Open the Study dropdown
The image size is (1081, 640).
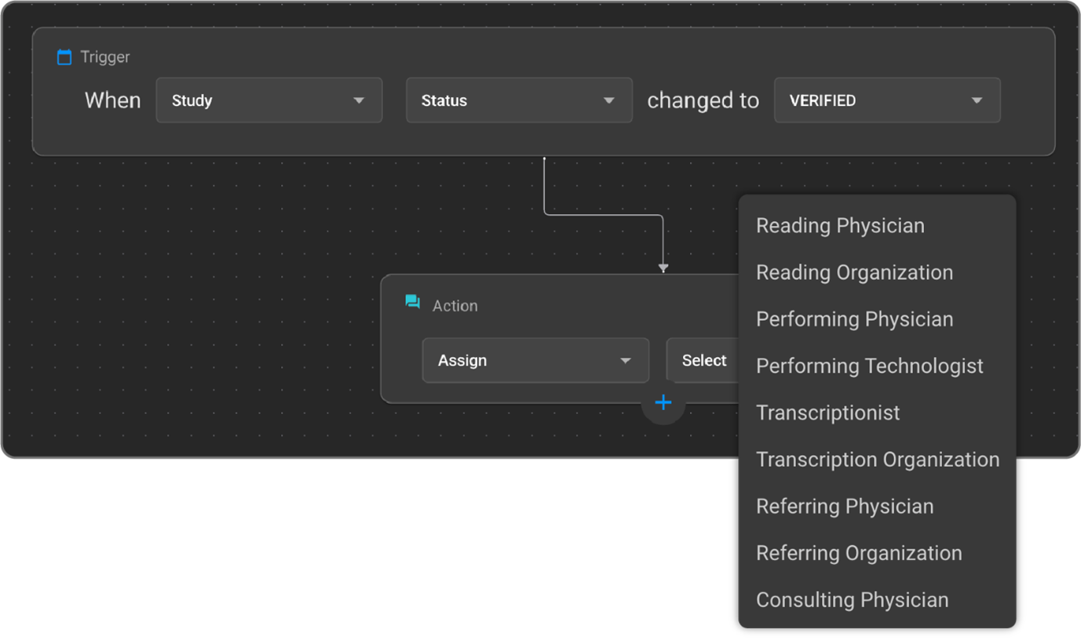pos(268,100)
